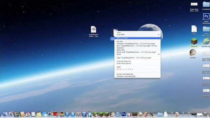The image size is (210, 118).
Task: Choose Show View Options
Action: click(x=137, y=63)
